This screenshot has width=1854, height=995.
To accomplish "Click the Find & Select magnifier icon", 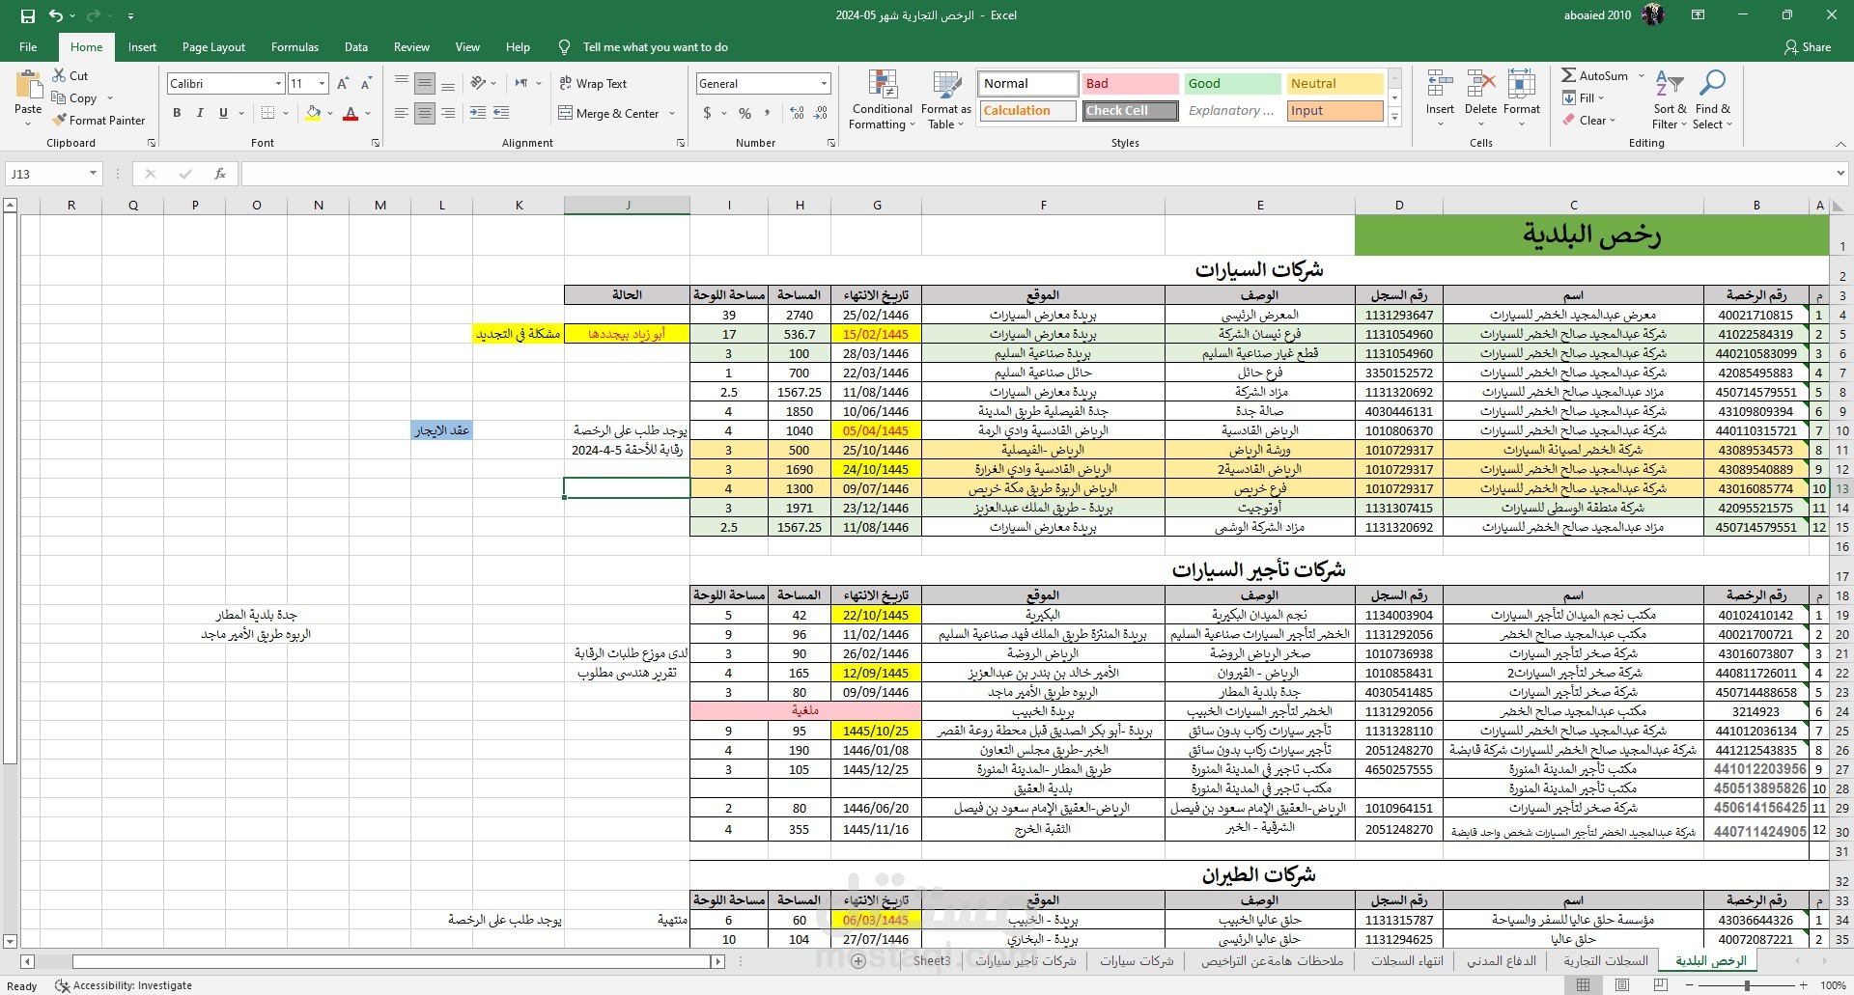I will coord(1713,84).
